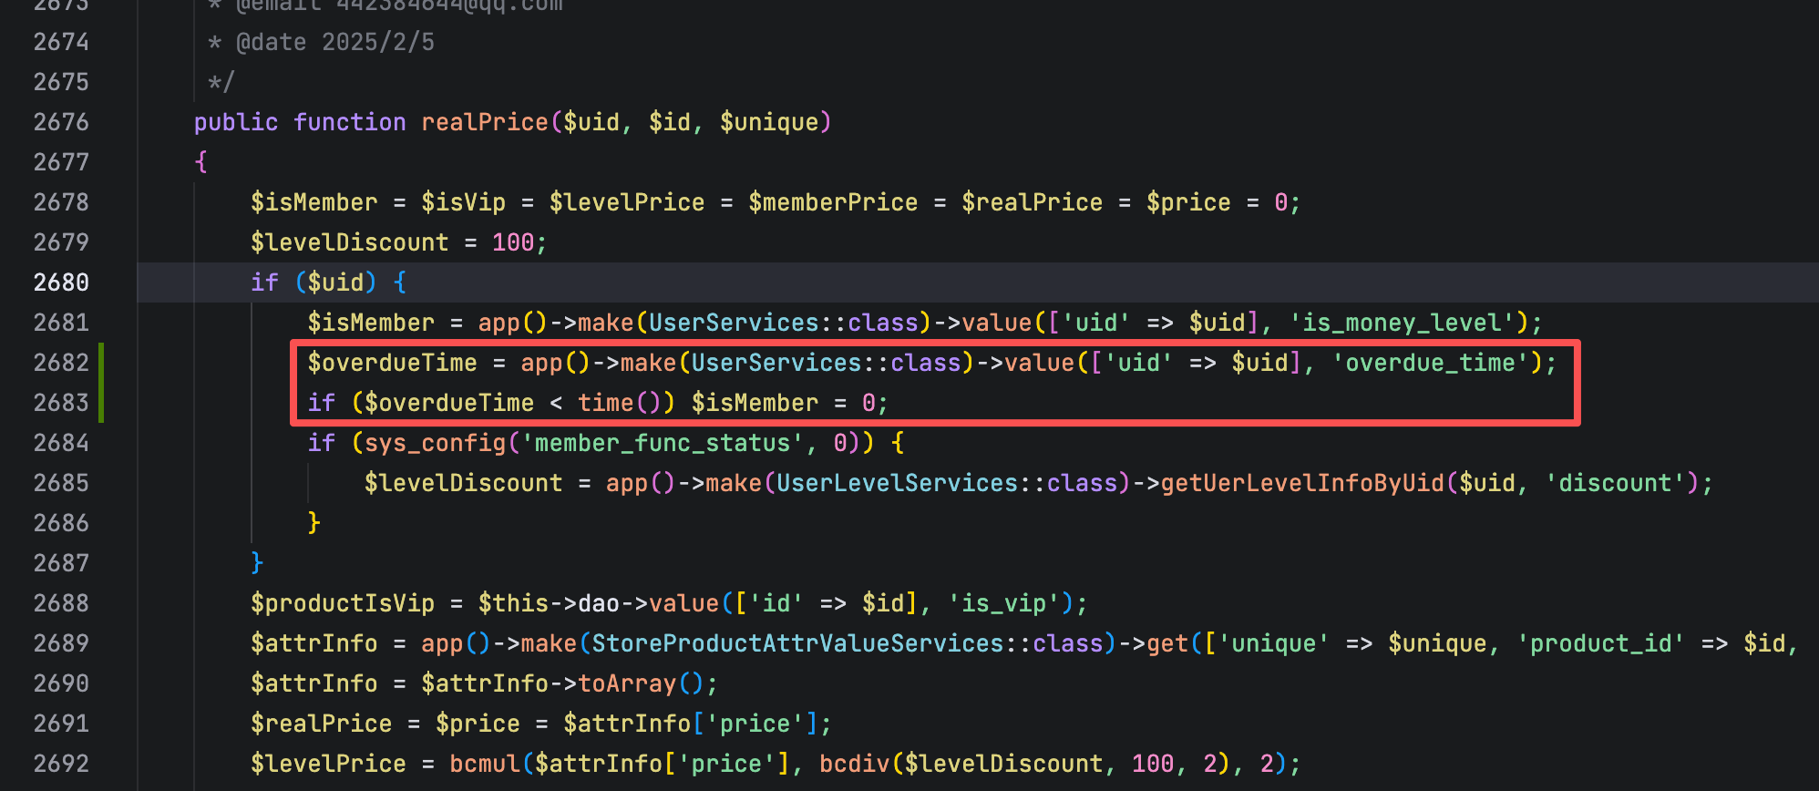Click the 'member_func_status' string
This screenshot has width=1819, height=791.
[663, 443]
